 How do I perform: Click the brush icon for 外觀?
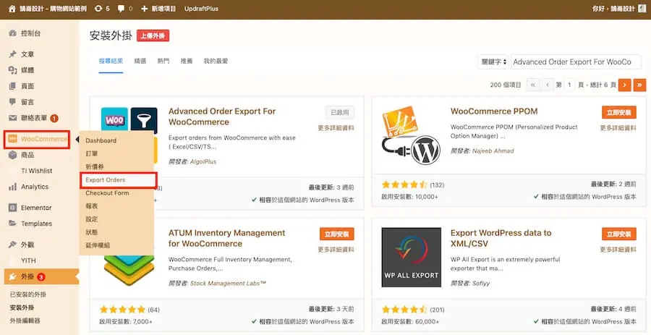tap(12, 245)
